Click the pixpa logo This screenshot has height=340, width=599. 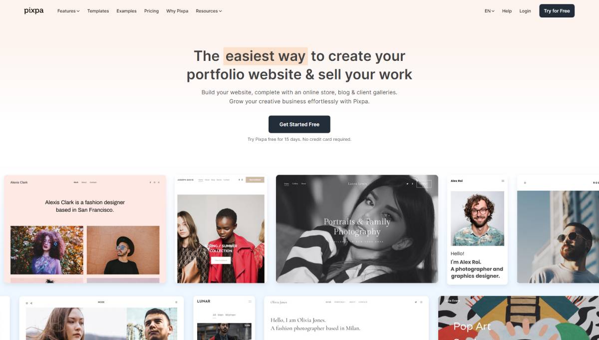coord(33,10)
